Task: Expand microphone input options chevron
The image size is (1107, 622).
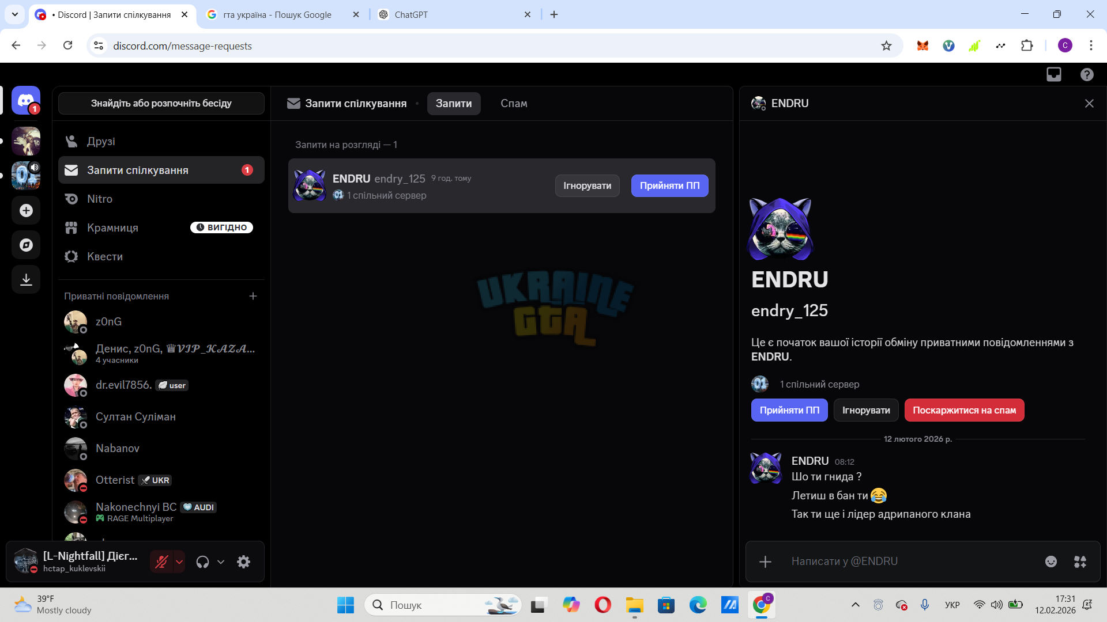Action: point(179,562)
